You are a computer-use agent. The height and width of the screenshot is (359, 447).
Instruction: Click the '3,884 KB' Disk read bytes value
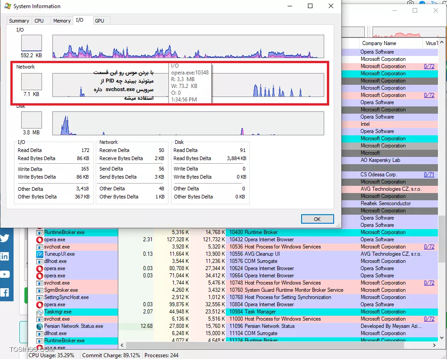click(237, 159)
